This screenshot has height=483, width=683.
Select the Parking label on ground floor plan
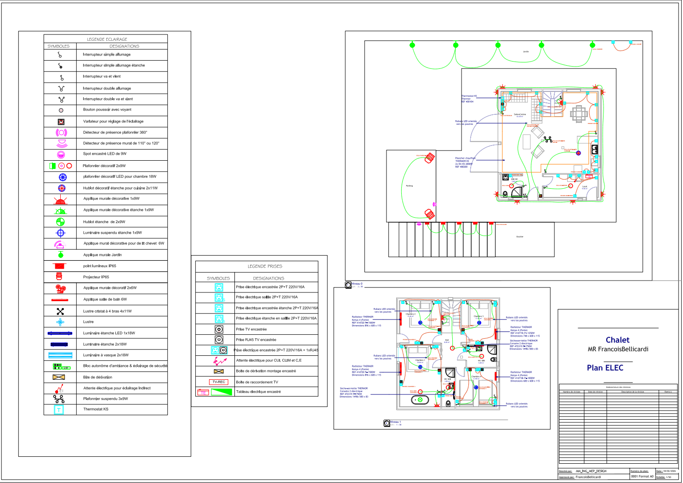409,186
